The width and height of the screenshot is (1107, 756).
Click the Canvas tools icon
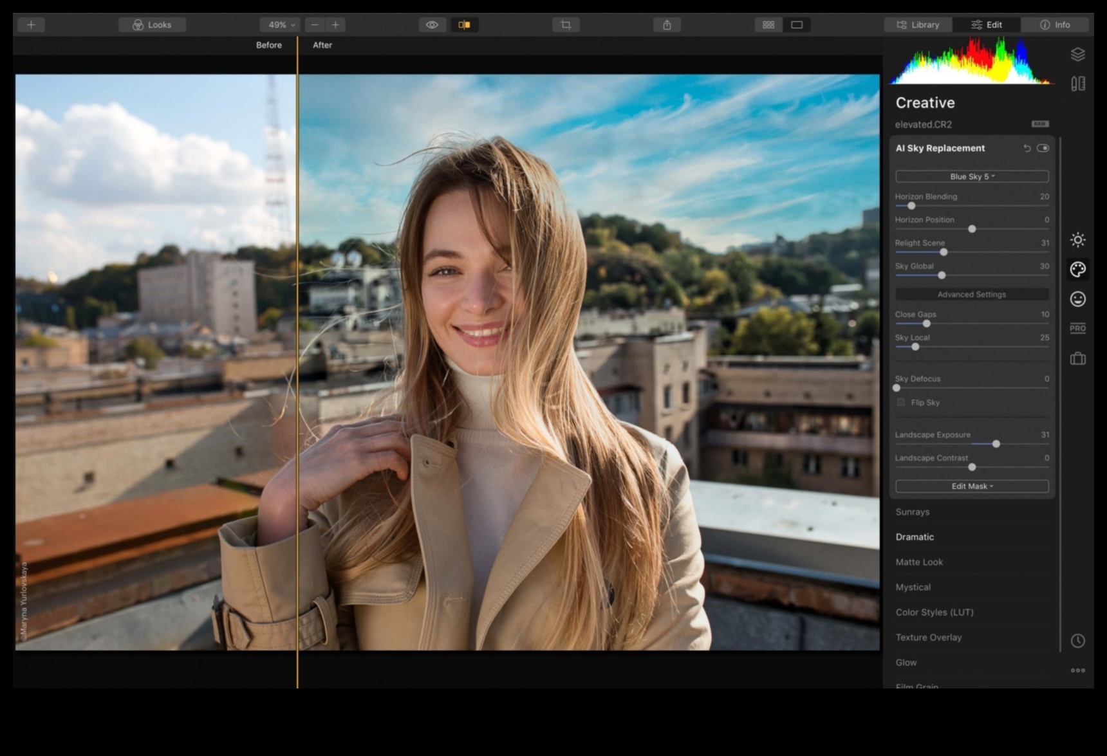[1077, 84]
